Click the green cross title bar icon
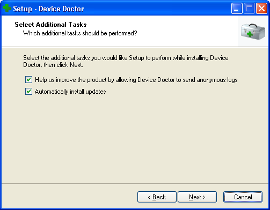Viewport: 270px width, 210px height. 7,8
